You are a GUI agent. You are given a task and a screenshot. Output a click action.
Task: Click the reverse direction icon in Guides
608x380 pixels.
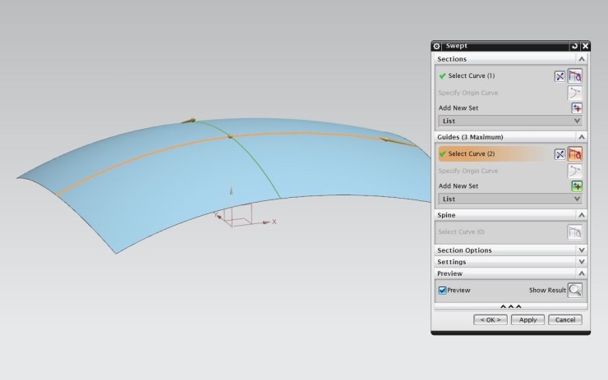(x=560, y=153)
